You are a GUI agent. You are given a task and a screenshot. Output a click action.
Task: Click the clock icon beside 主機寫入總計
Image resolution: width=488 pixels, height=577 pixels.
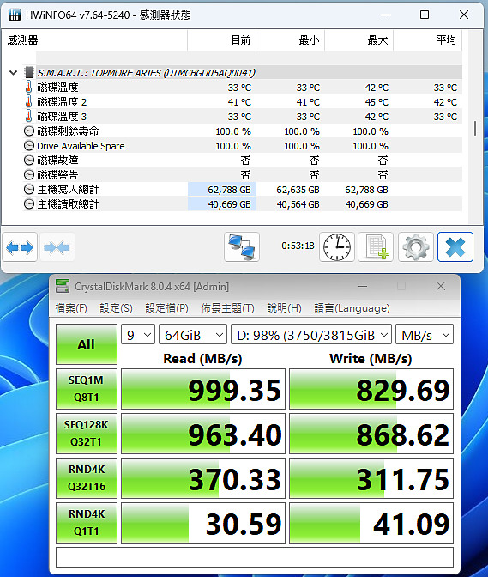click(29, 190)
